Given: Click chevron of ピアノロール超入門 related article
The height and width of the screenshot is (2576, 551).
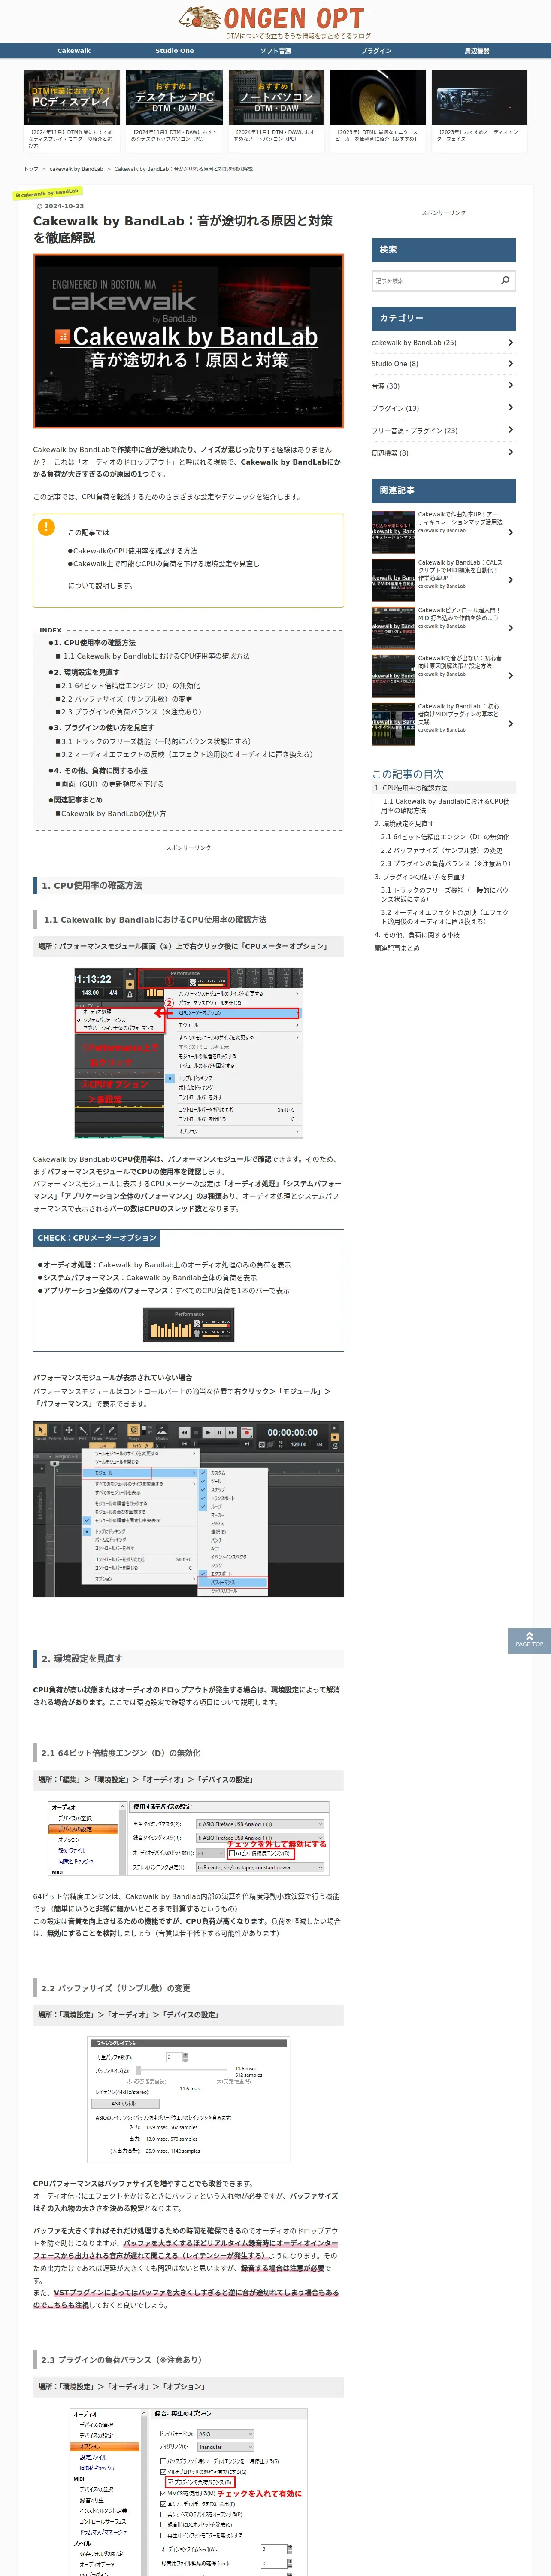Looking at the screenshot, I should click(x=510, y=628).
